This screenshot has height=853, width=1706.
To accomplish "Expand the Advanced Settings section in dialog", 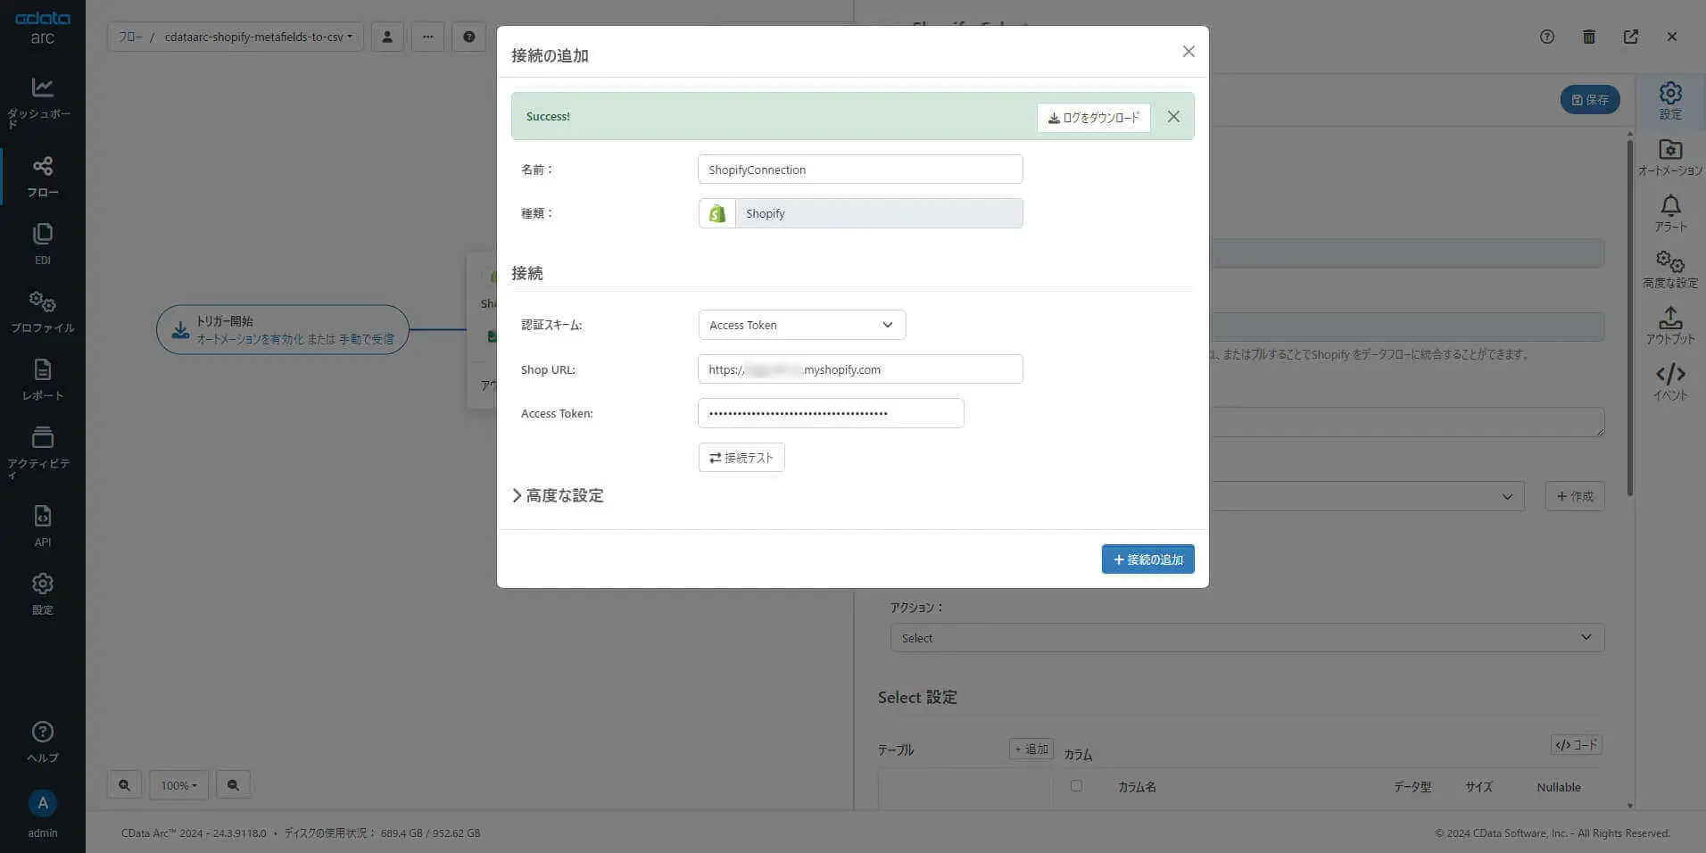I will pyautogui.click(x=559, y=496).
